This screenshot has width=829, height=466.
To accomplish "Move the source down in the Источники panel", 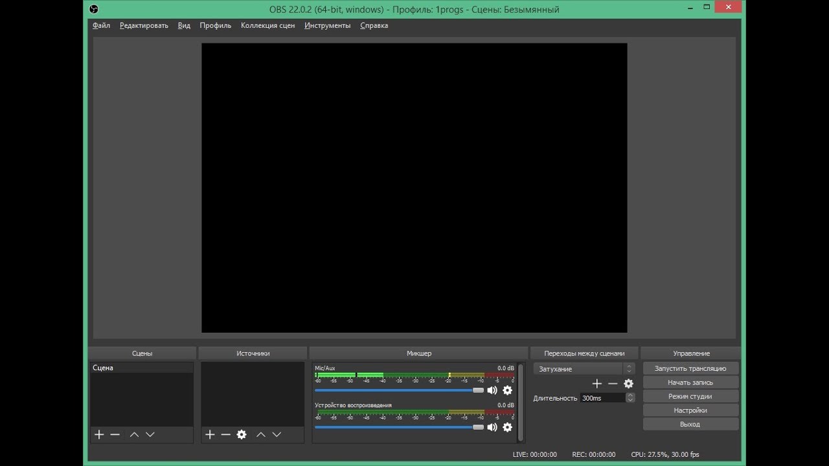I will (277, 435).
